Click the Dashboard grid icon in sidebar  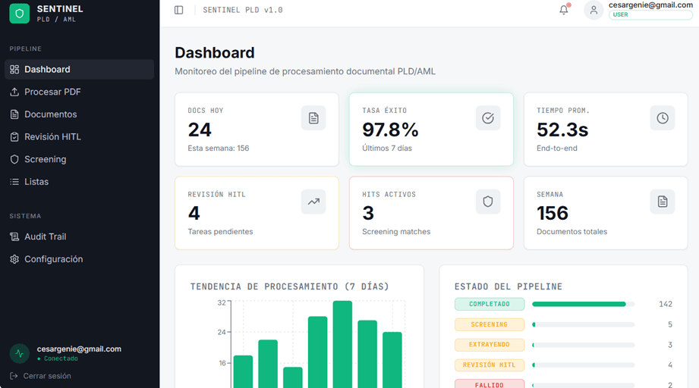[x=14, y=70]
